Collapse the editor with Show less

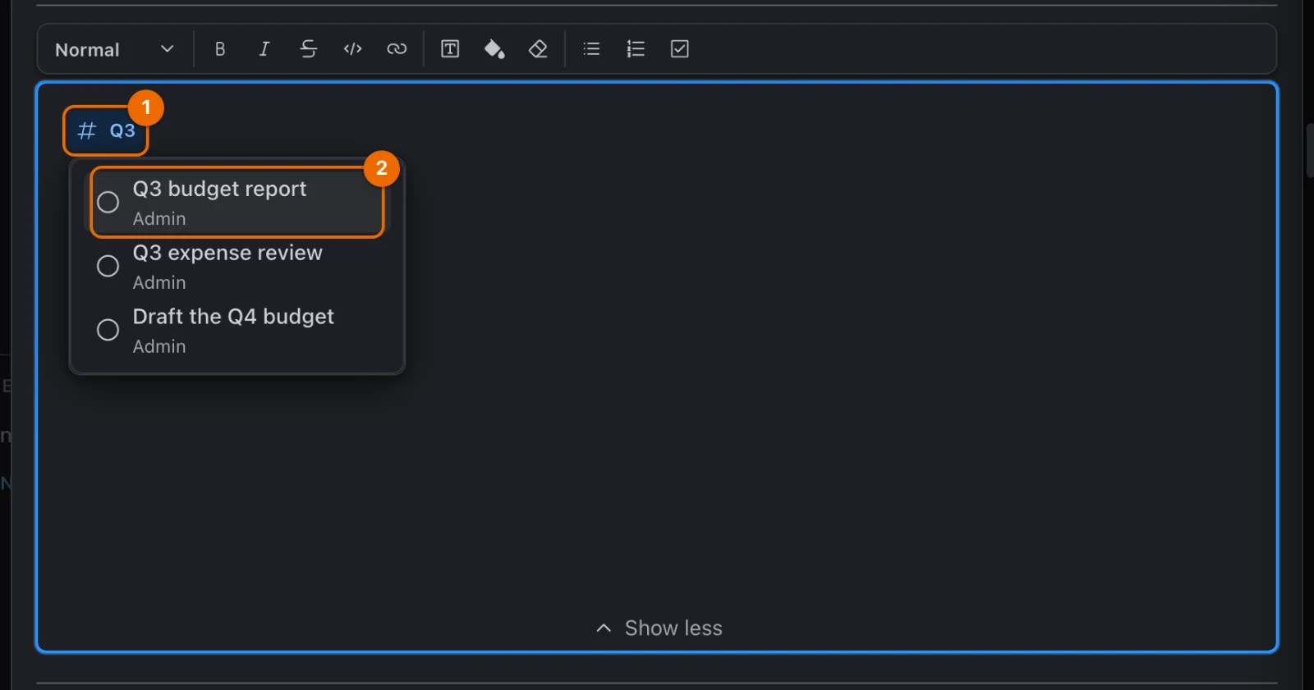(659, 628)
